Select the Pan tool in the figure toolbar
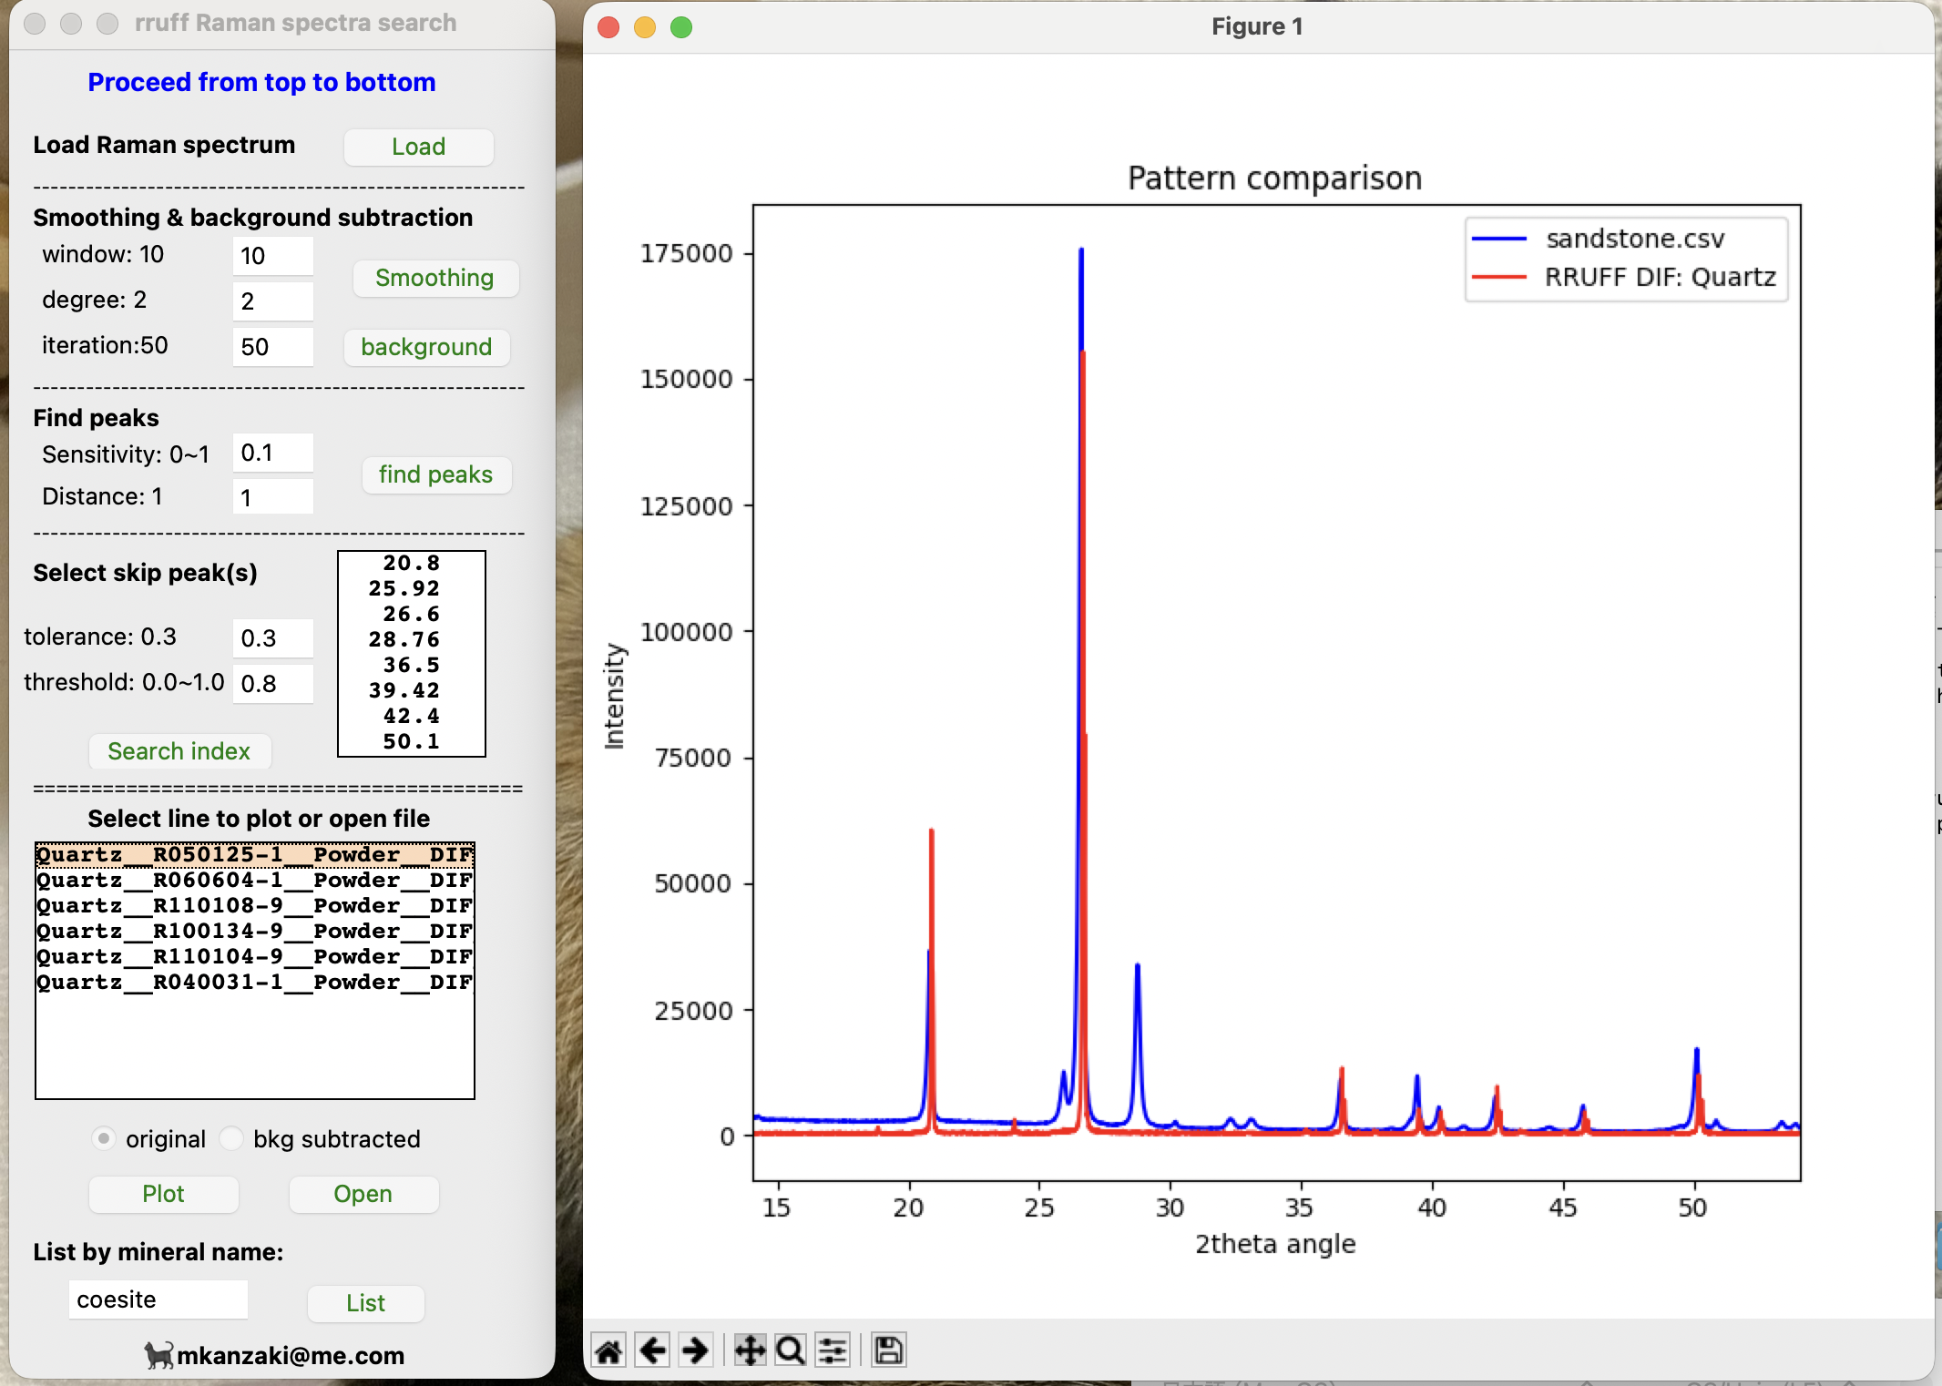Screen dimensions: 1942x1386 point(749,1350)
